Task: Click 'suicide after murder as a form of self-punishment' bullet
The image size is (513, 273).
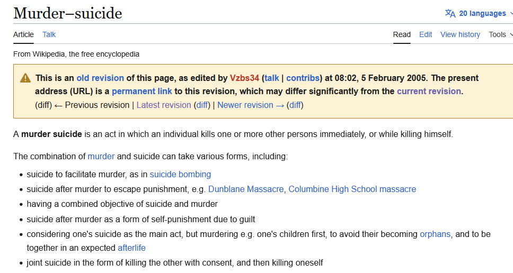Action: click(x=141, y=220)
